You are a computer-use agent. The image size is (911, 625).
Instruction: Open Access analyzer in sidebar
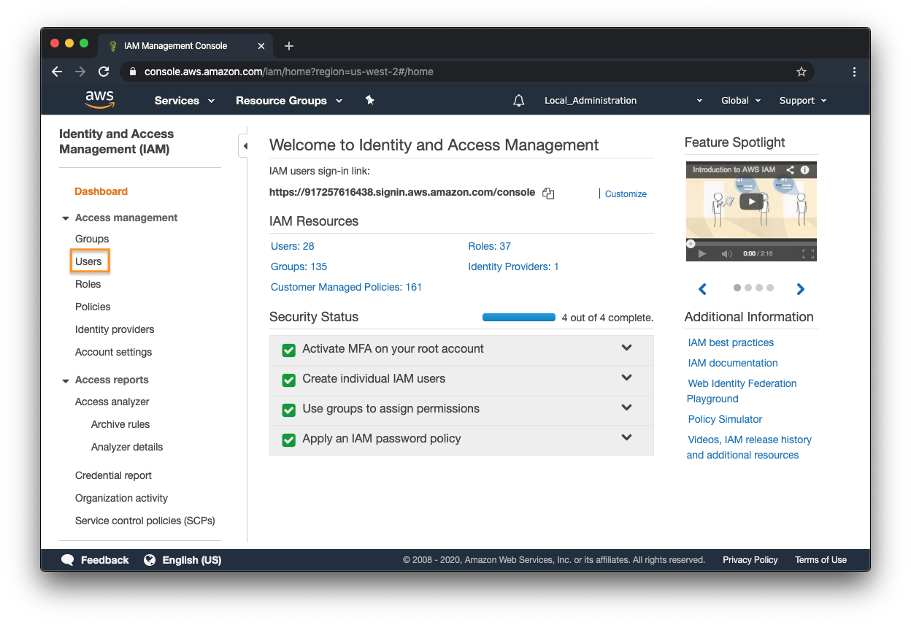112,402
